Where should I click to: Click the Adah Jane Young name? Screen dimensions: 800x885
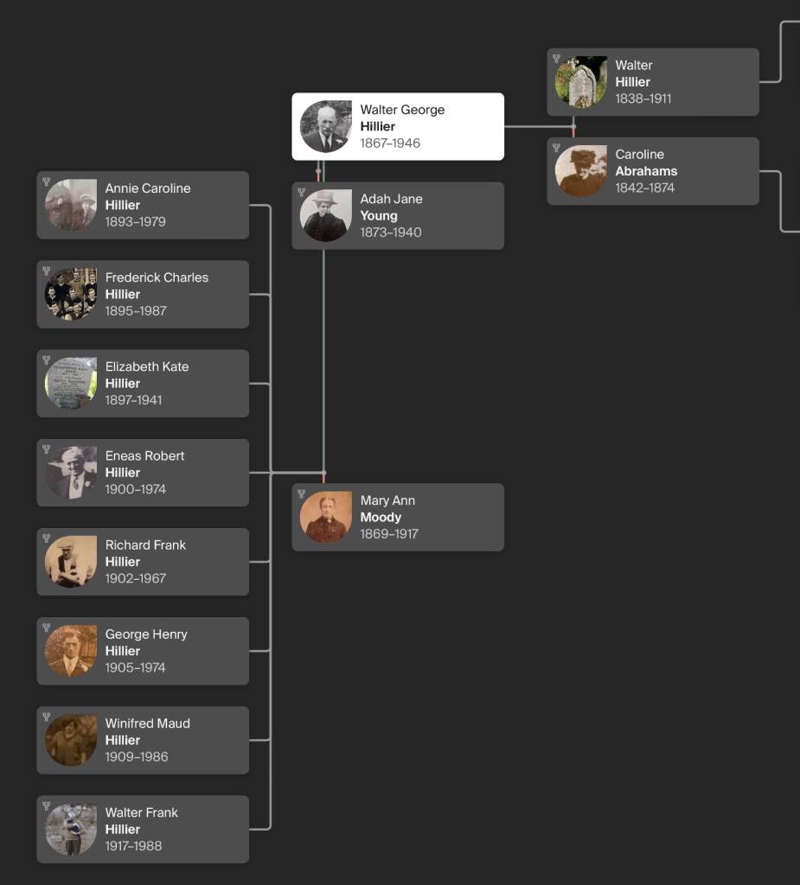pyautogui.click(x=391, y=207)
